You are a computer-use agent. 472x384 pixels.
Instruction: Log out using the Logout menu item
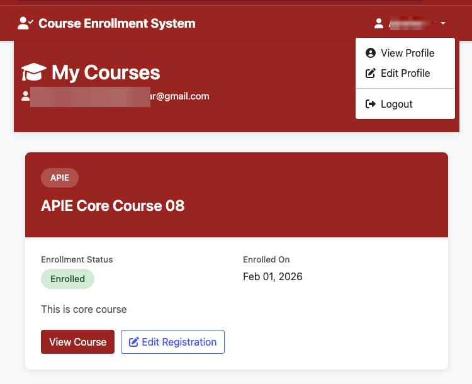tap(405, 104)
